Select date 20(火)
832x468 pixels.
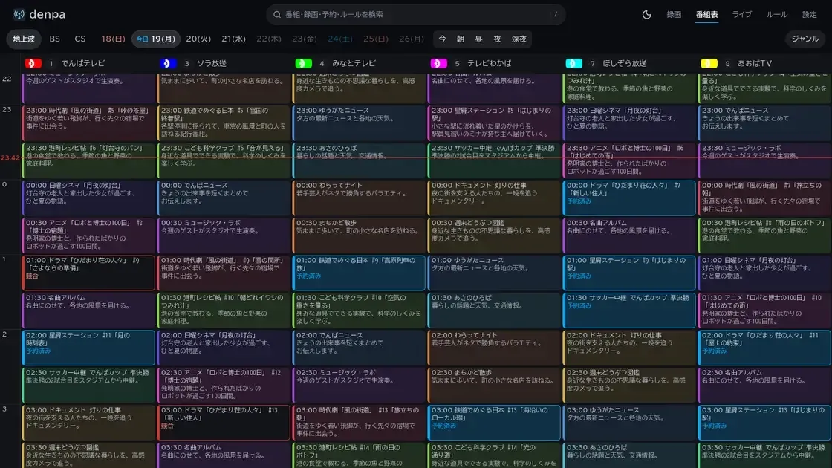point(198,39)
